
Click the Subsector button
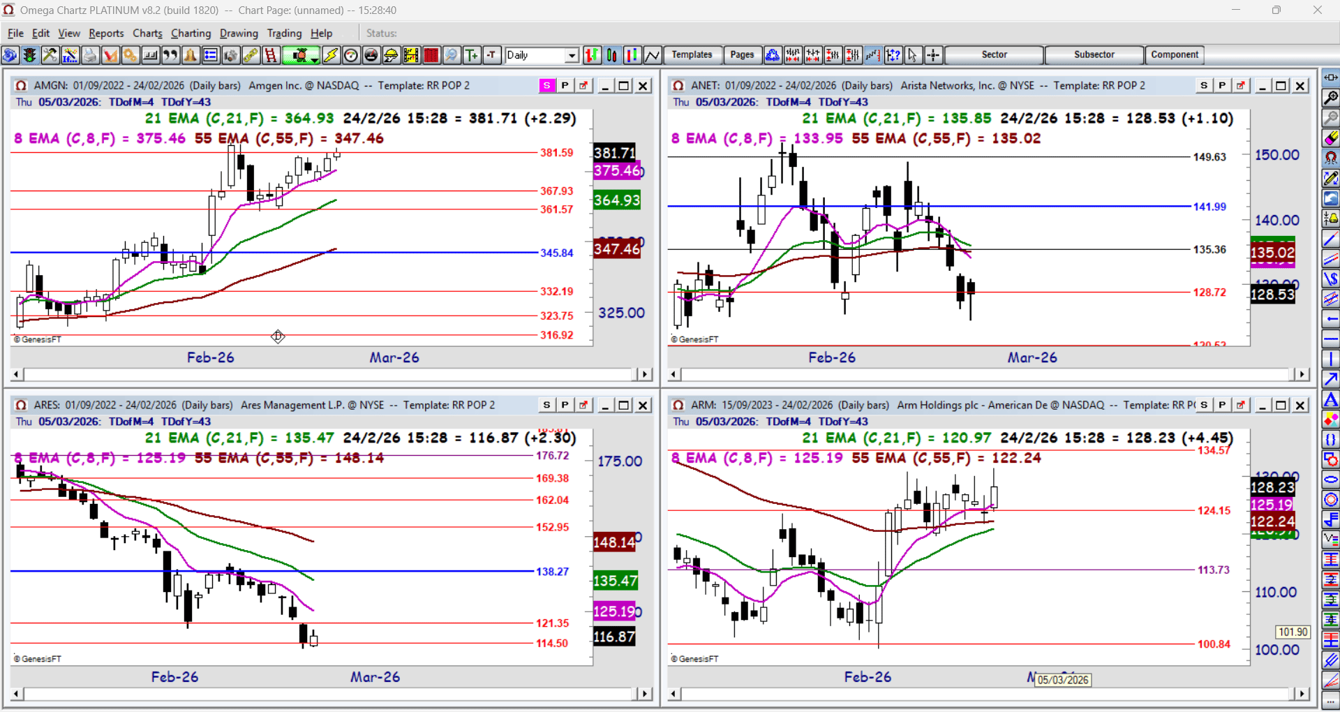[x=1094, y=55]
